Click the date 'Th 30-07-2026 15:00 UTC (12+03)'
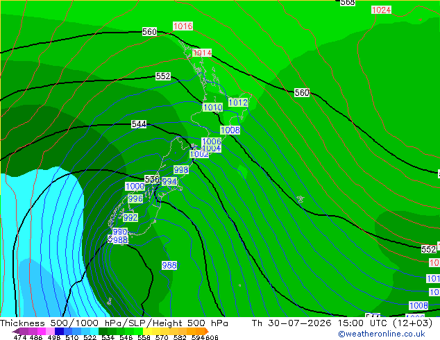 pyautogui.click(x=342, y=323)
